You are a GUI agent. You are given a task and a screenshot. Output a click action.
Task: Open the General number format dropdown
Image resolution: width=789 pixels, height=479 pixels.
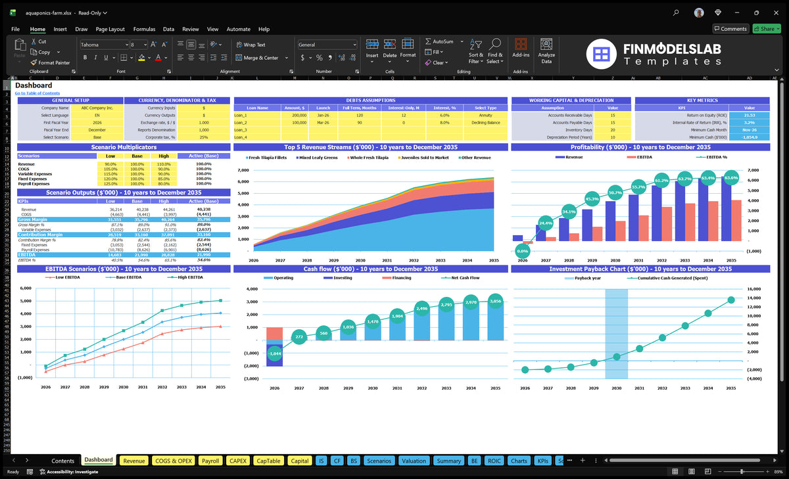(354, 45)
